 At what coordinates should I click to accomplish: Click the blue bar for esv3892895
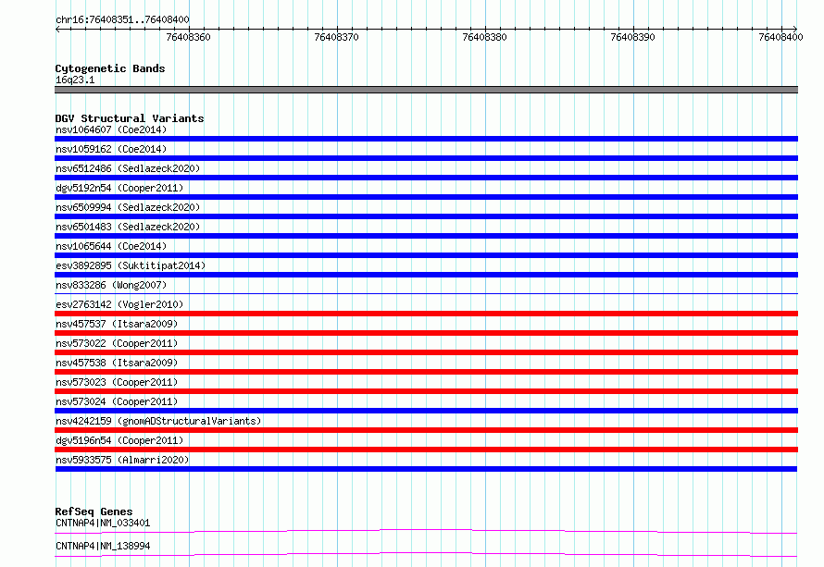pos(426,275)
